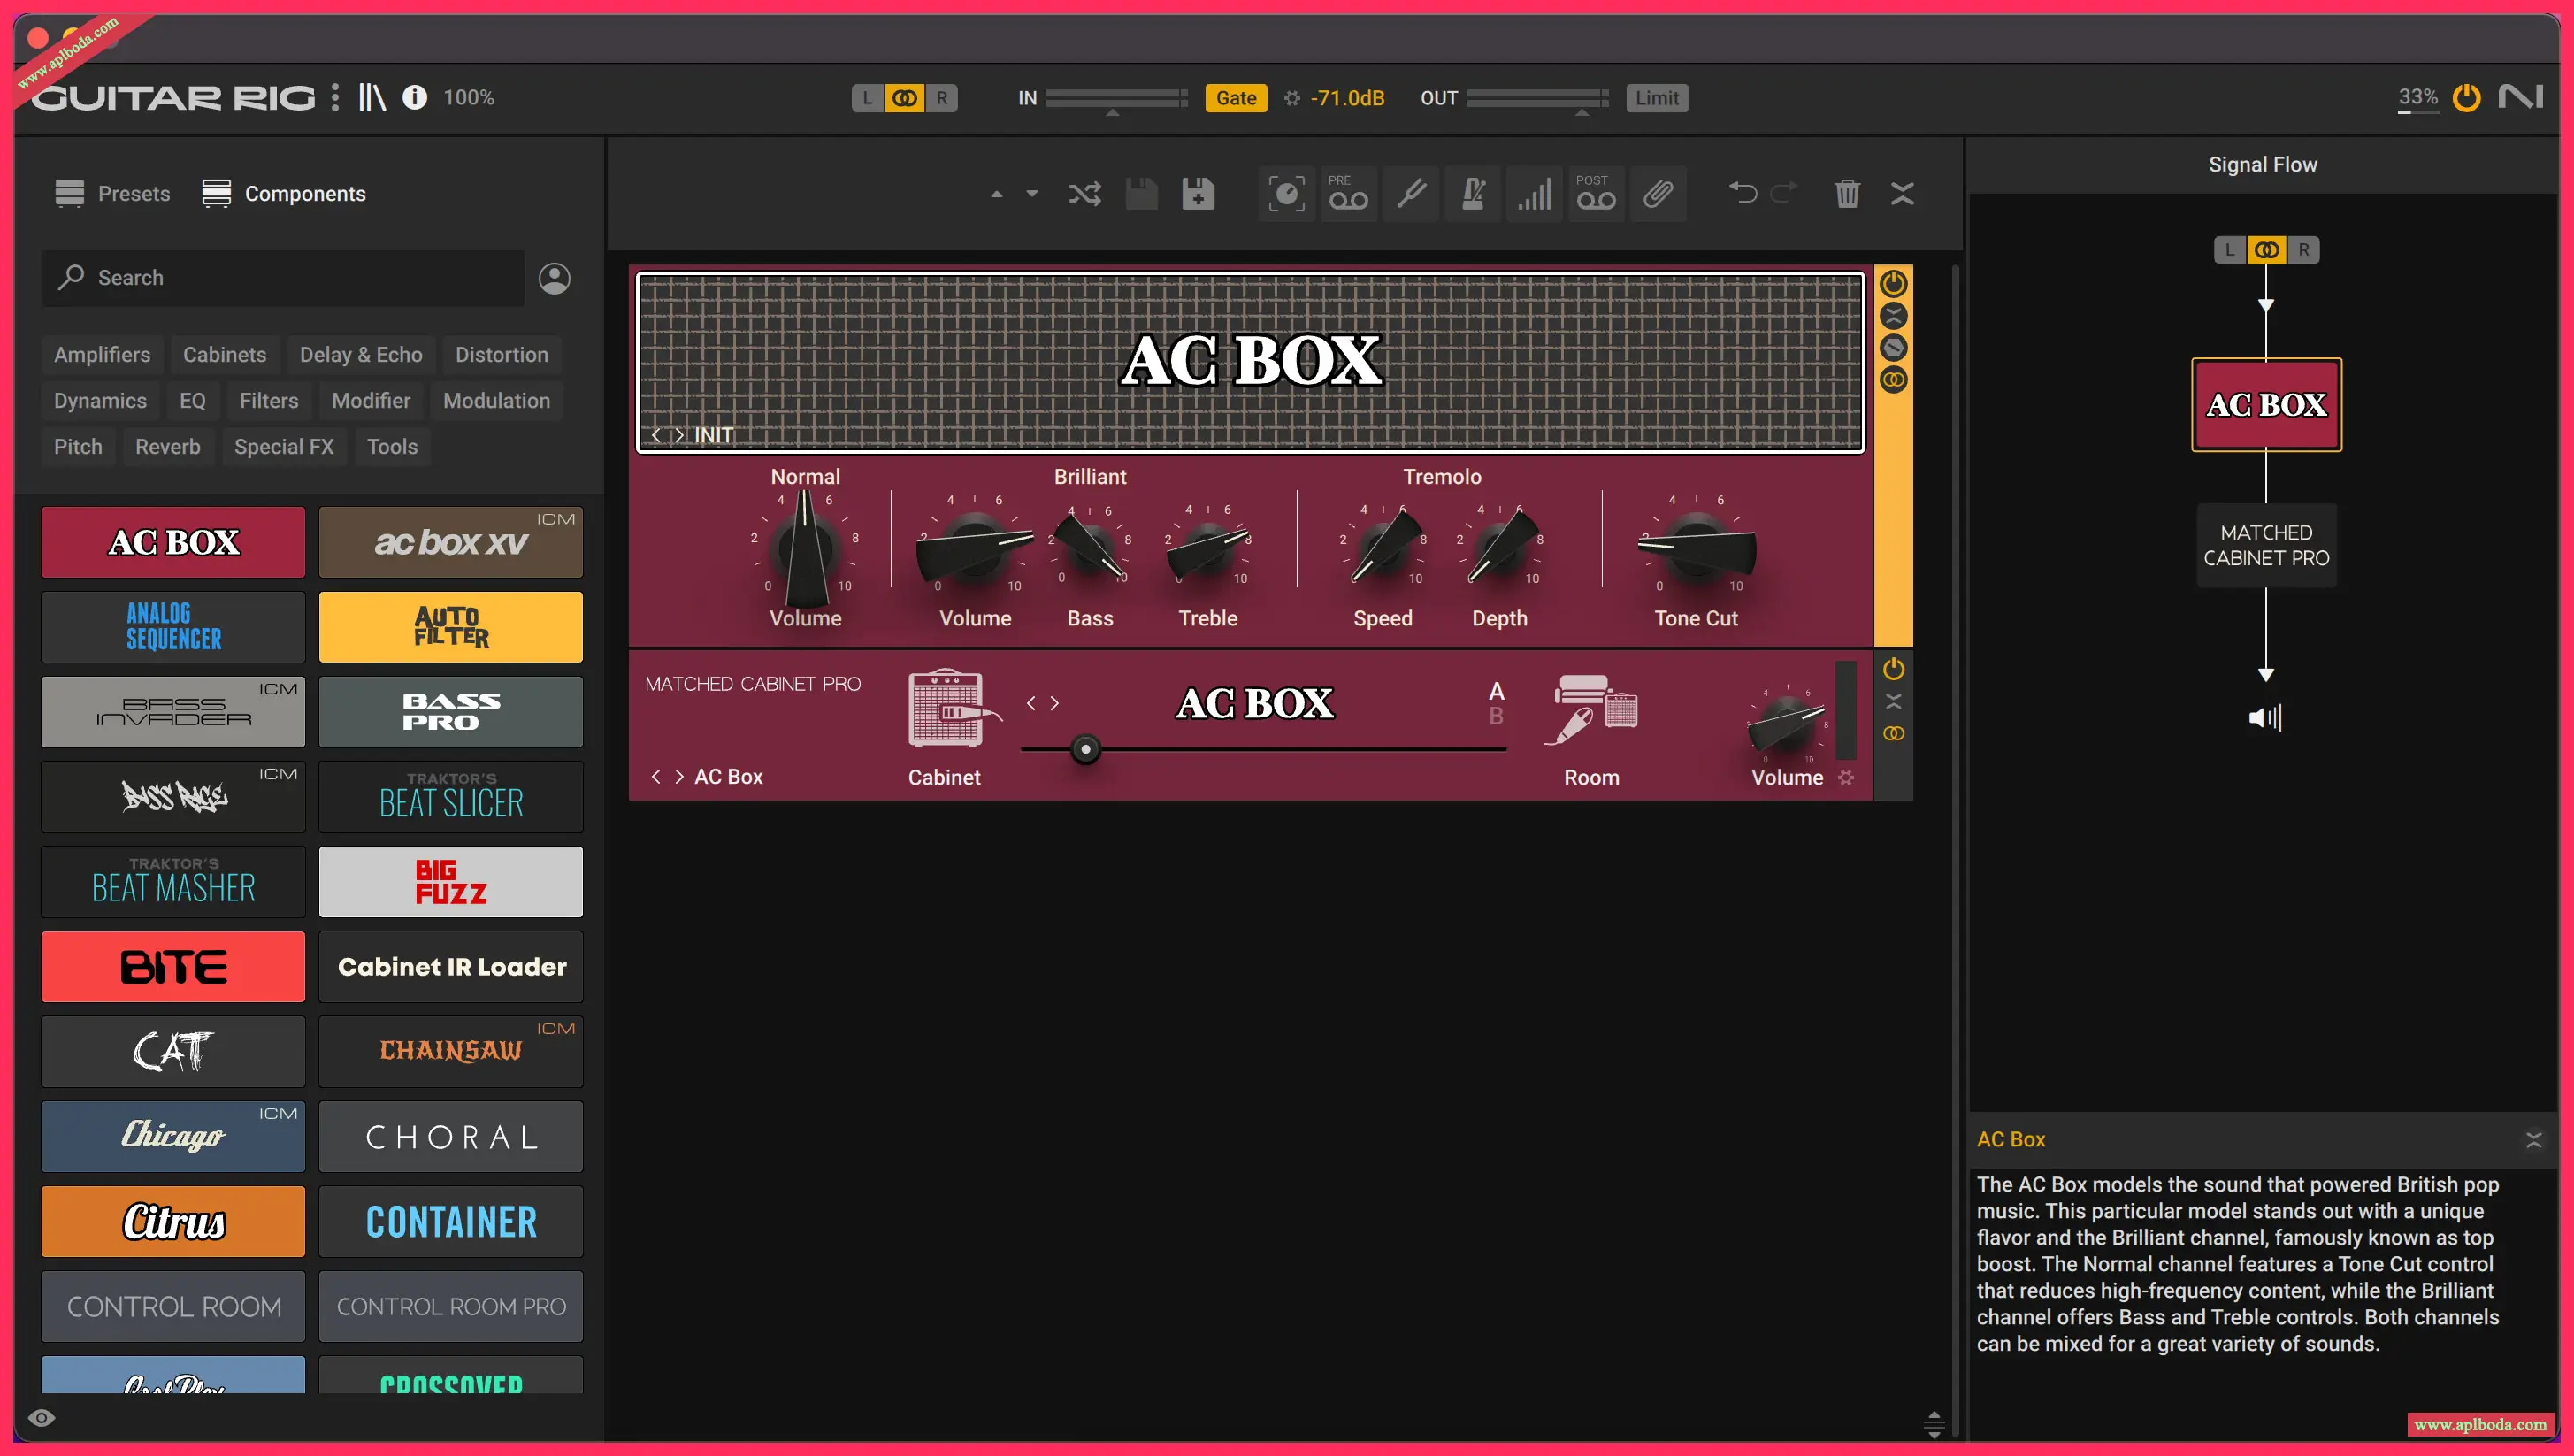Click the Cabinet amp icon in Matched Cabinet
2574x1456 pixels.
coord(951,709)
